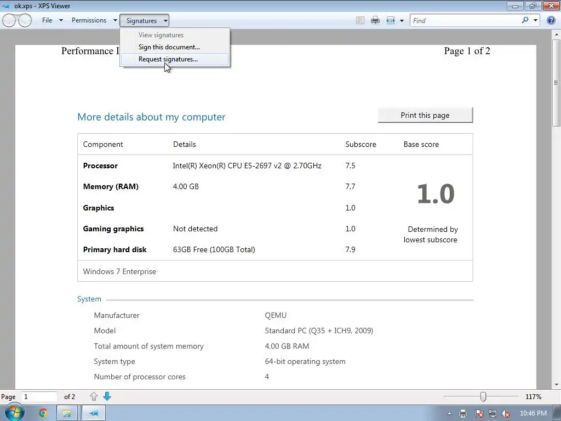Click the 'QEMU' manufacturer value

point(276,315)
